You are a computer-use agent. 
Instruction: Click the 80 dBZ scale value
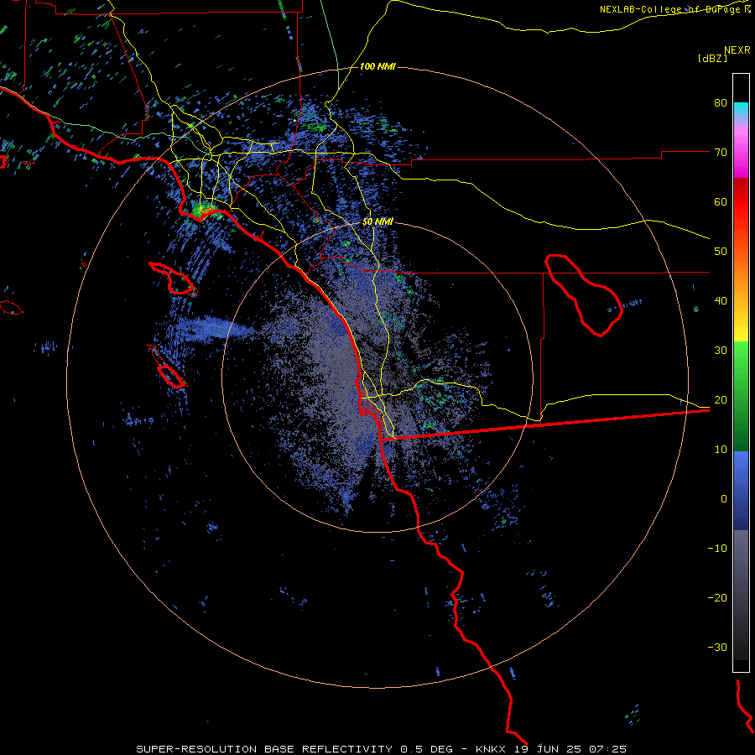pyautogui.click(x=721, y=103)
